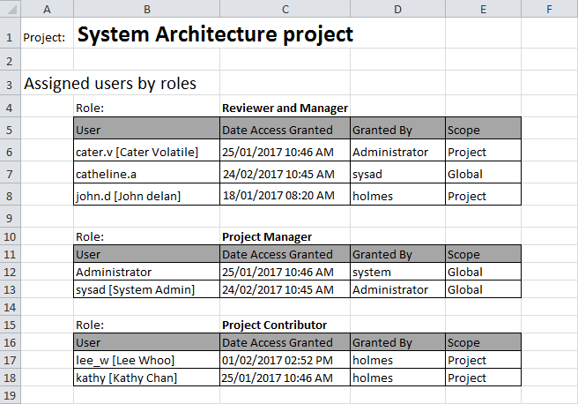Select the column C header
Screen dimensions: 578x404
tap(285, 9)
